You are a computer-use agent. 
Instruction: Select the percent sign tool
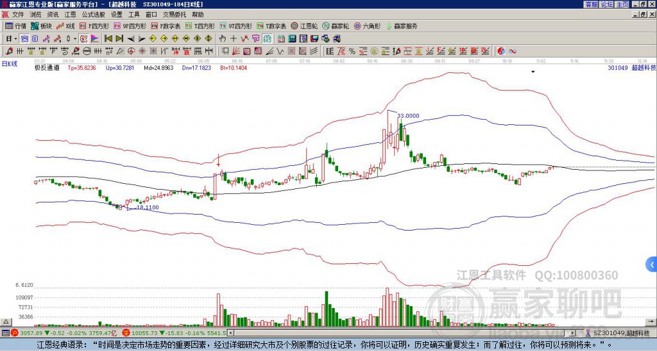pos(352,51)
